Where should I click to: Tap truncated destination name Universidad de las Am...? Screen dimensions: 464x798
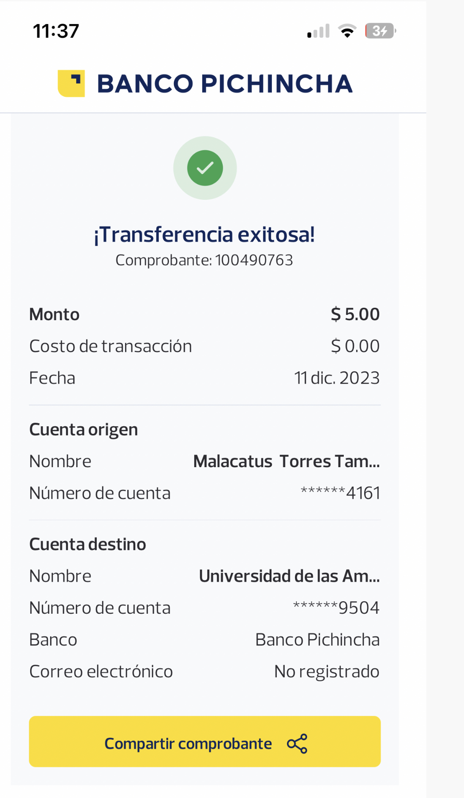pos(289,576)
